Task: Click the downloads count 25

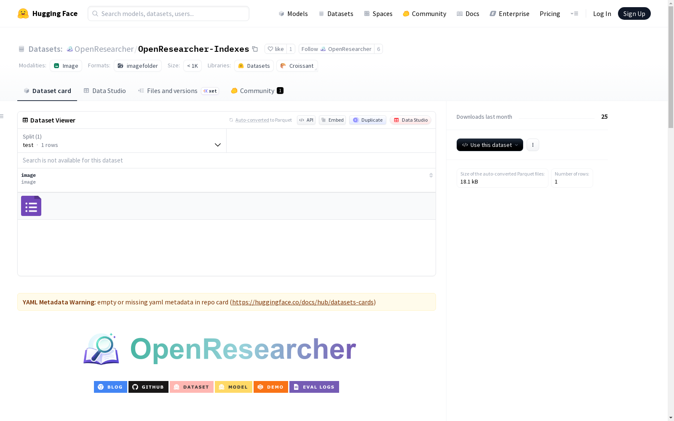Action: 604,117
